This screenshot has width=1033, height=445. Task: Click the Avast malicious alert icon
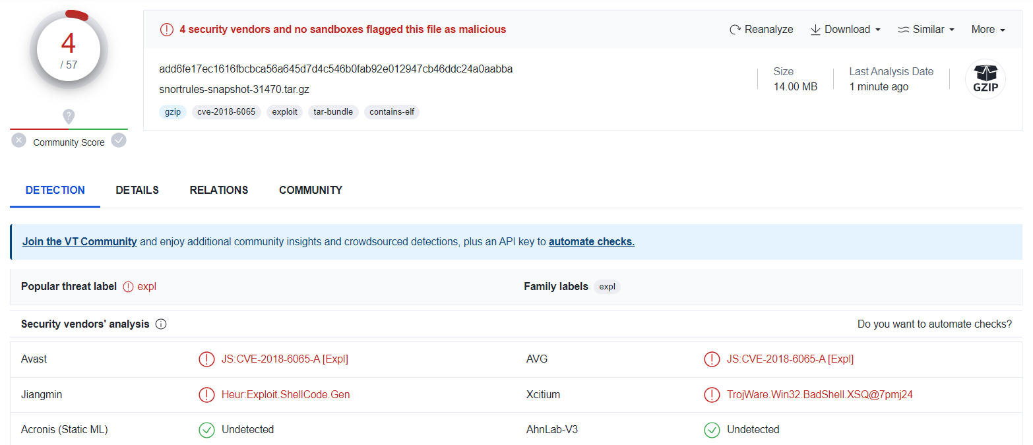206,359
